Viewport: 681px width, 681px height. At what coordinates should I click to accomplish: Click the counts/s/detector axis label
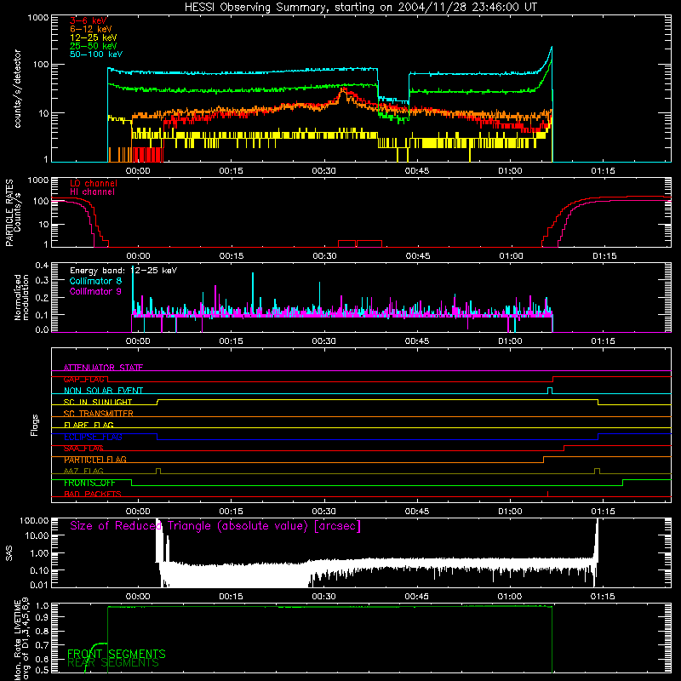click(x=18, y=89)
